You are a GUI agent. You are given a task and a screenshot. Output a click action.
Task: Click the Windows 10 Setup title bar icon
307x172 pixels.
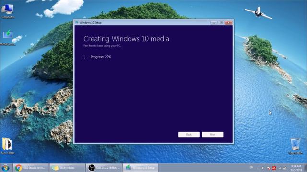click(77, 22)
